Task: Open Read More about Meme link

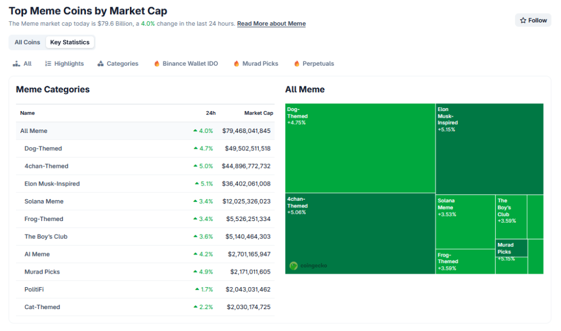Action: click(271, 24)
